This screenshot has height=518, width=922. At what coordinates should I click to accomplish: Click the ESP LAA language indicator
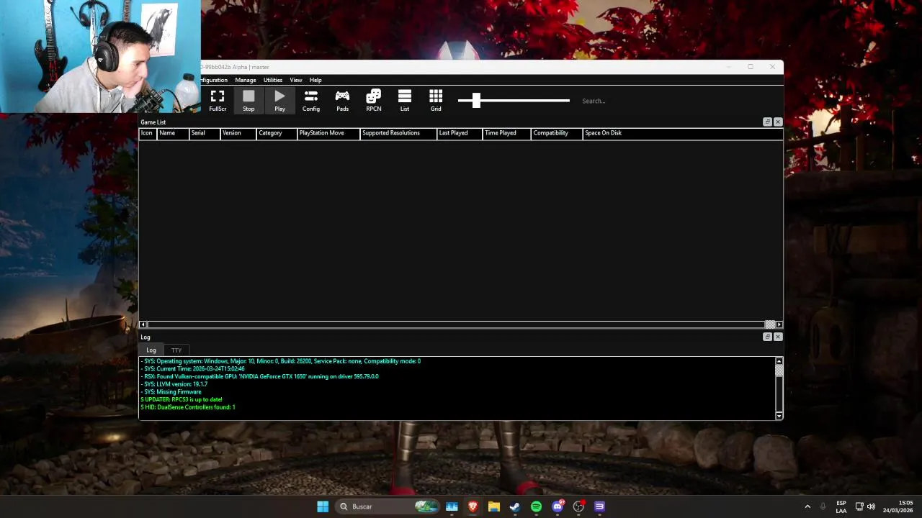(x=841, y=506)
